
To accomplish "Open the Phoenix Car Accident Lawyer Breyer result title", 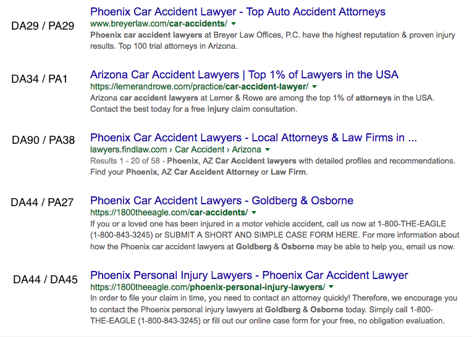I will point(238,12).
